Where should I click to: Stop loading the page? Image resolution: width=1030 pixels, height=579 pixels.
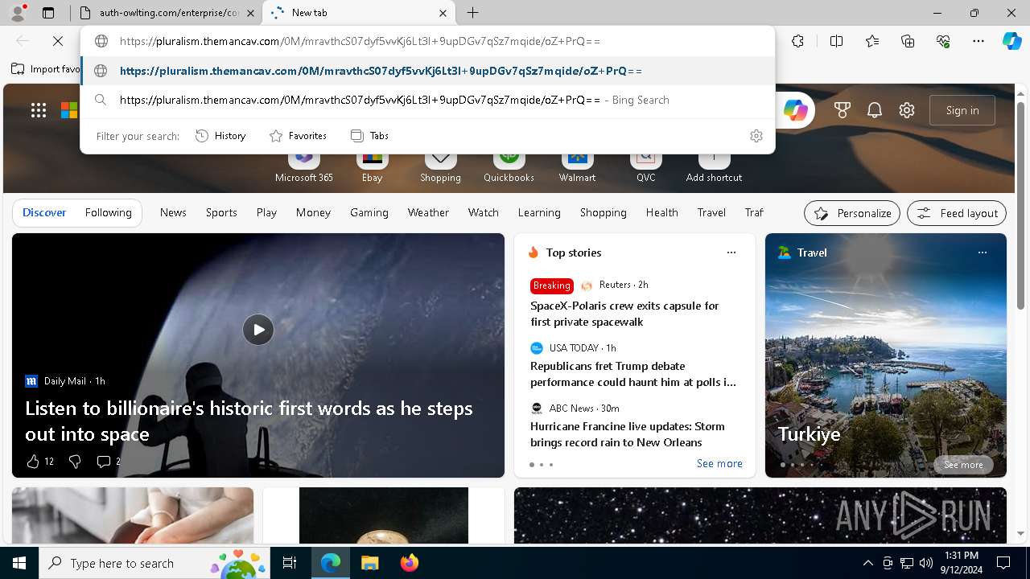[x=58, y=41]
